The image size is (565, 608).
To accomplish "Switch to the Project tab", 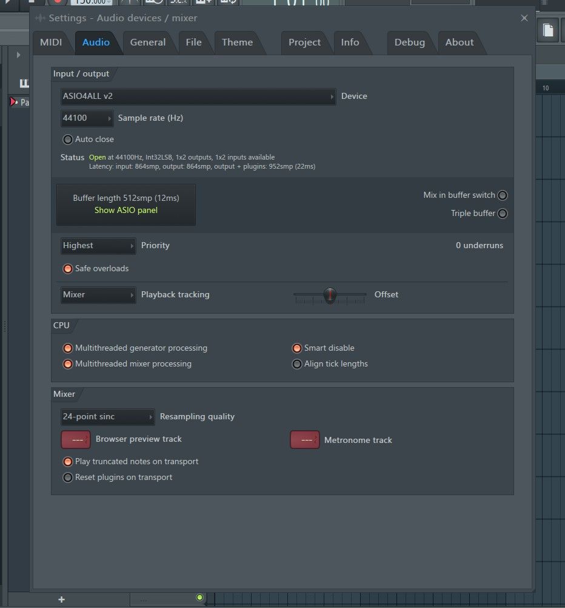I will pos(304,42).
